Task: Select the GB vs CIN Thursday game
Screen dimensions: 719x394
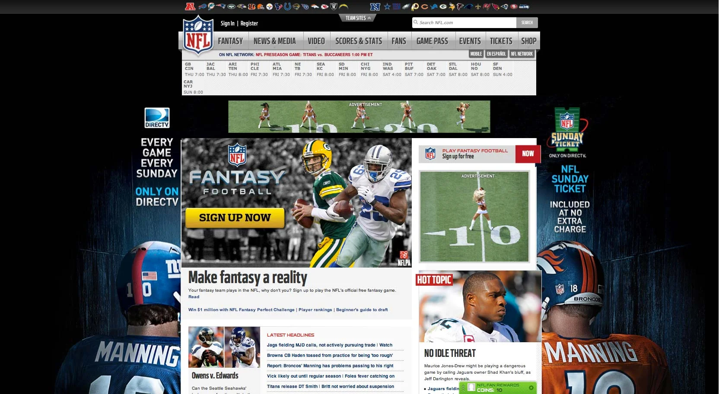Action: click(x=194, y=69)
